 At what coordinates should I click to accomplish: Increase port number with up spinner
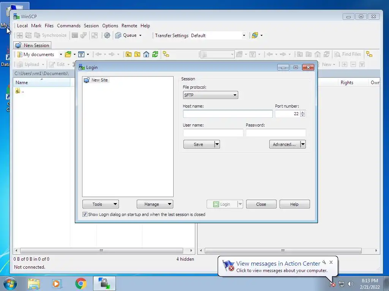[302, 112]
